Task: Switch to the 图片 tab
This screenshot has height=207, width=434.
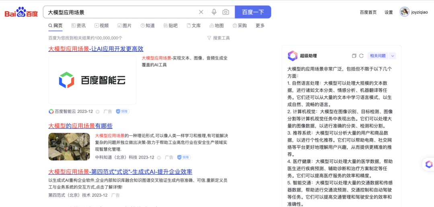Action: click(x=125, y=26)
